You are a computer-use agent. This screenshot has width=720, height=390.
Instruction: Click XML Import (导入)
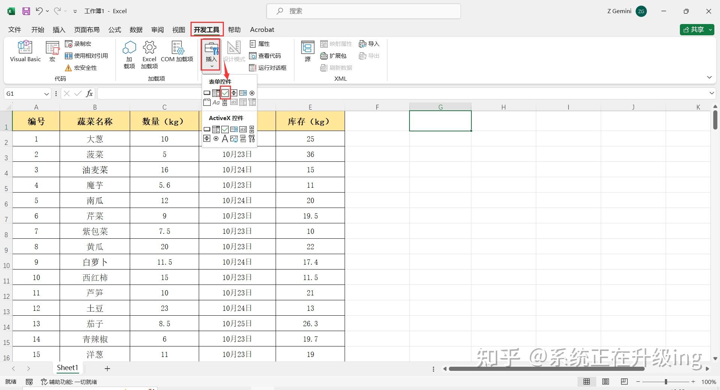[x=369, y=44]
